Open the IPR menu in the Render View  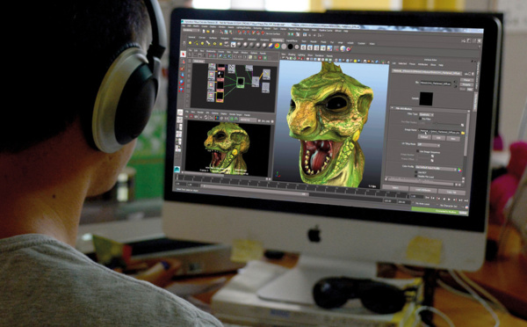pos(207,113)
